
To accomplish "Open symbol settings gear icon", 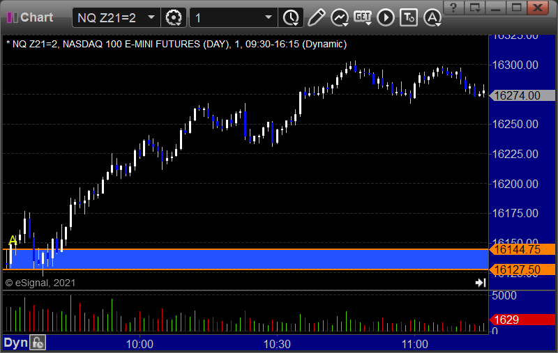I will (x=173, y=17).
